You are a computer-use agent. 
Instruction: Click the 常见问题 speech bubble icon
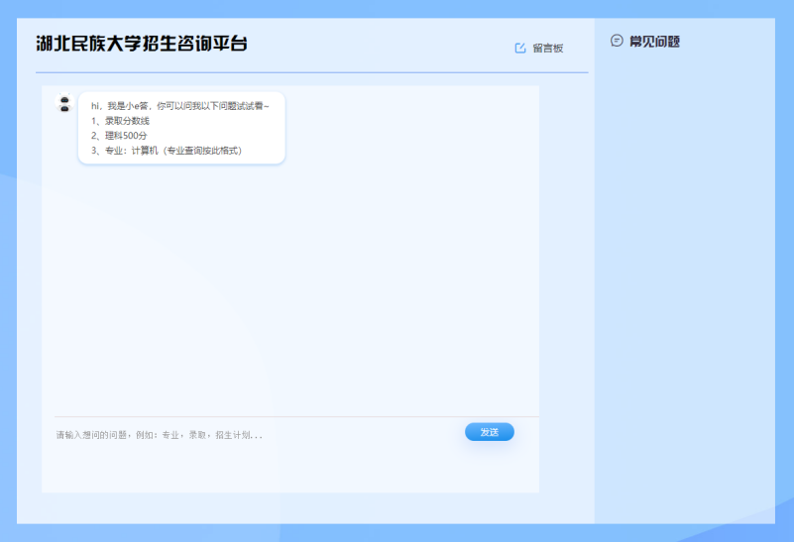(617, 41)
